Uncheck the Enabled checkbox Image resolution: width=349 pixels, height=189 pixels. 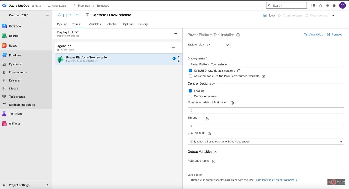[190, 91]
